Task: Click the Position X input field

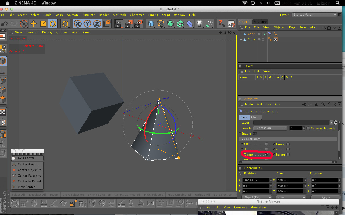Action: click(256, 180)
